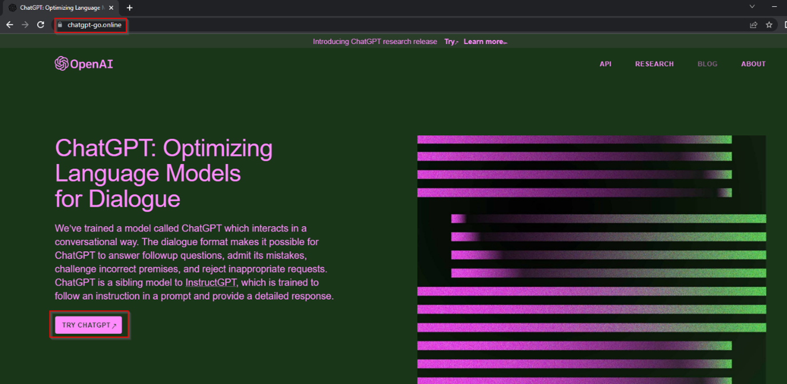Reload the current page

pos(39,25)
